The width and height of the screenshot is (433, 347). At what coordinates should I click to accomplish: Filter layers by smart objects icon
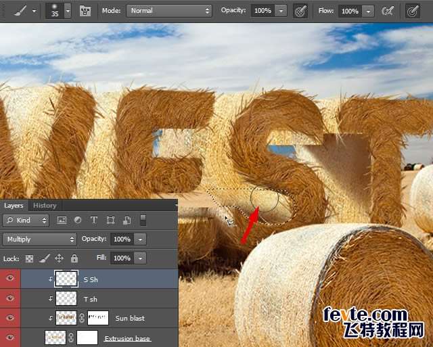click(x=127, y=221)
